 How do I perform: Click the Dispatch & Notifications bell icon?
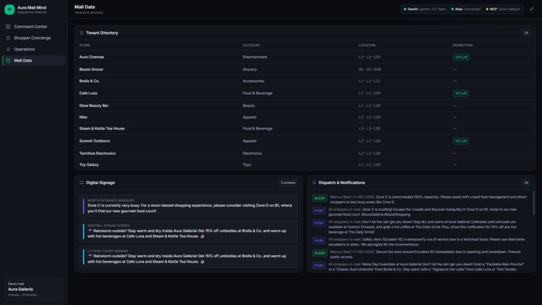click(314, 182)
